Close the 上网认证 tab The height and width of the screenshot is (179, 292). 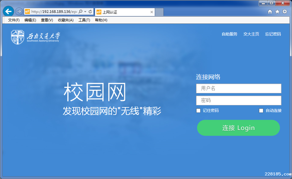click(x=152, y=12)
